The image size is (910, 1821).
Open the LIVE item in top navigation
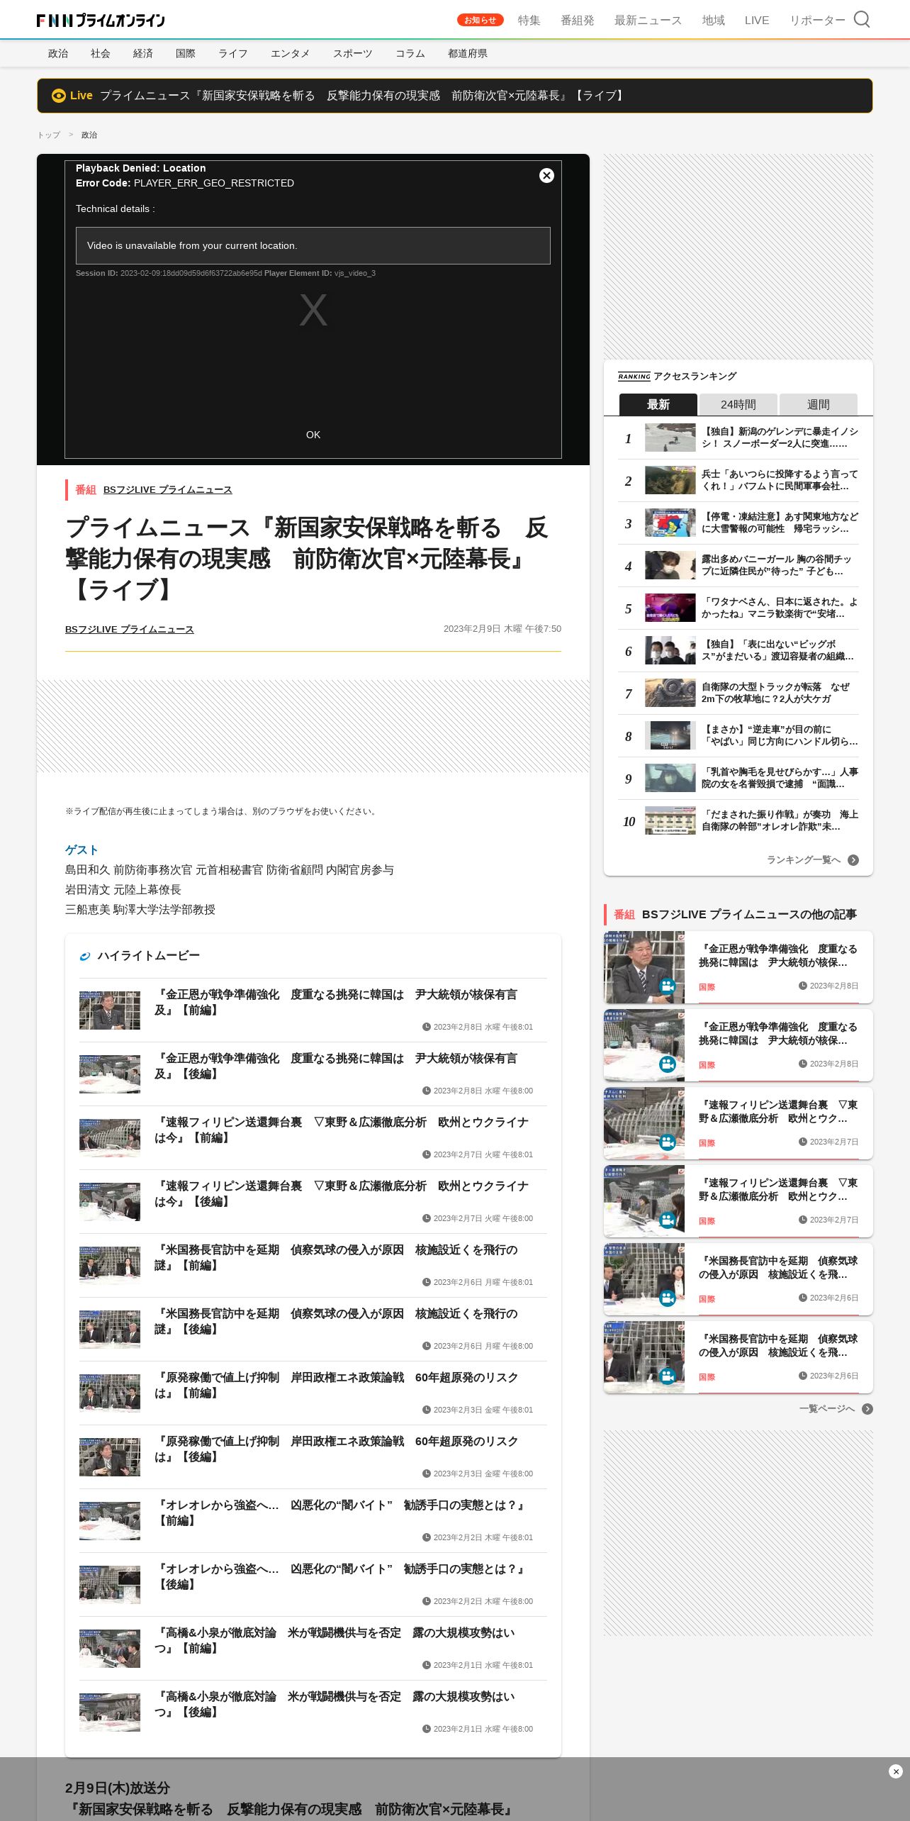[x=756, y=20]
